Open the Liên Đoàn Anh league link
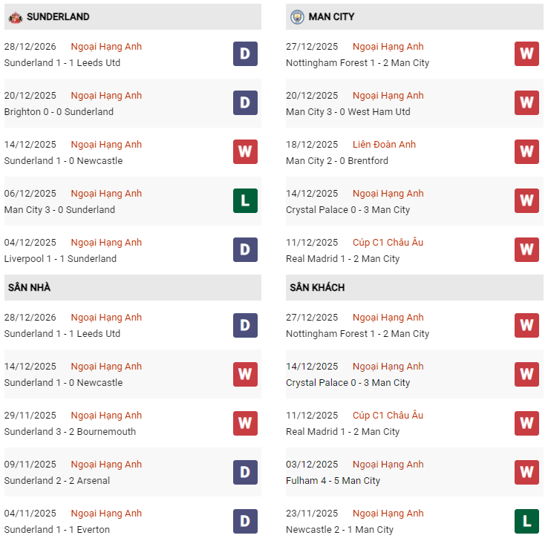This screenshot has width=548, height=541. (384, 145)
